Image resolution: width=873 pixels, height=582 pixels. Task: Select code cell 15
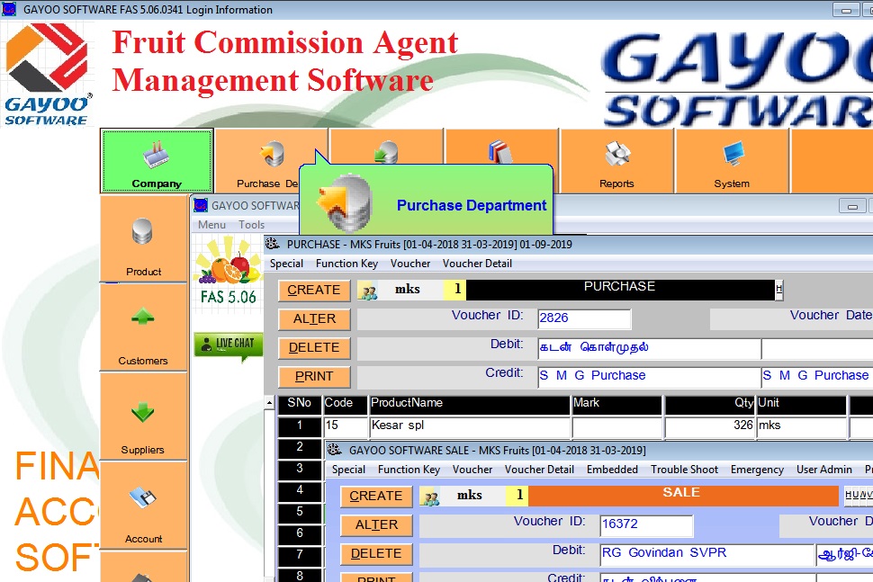point(346,426)
